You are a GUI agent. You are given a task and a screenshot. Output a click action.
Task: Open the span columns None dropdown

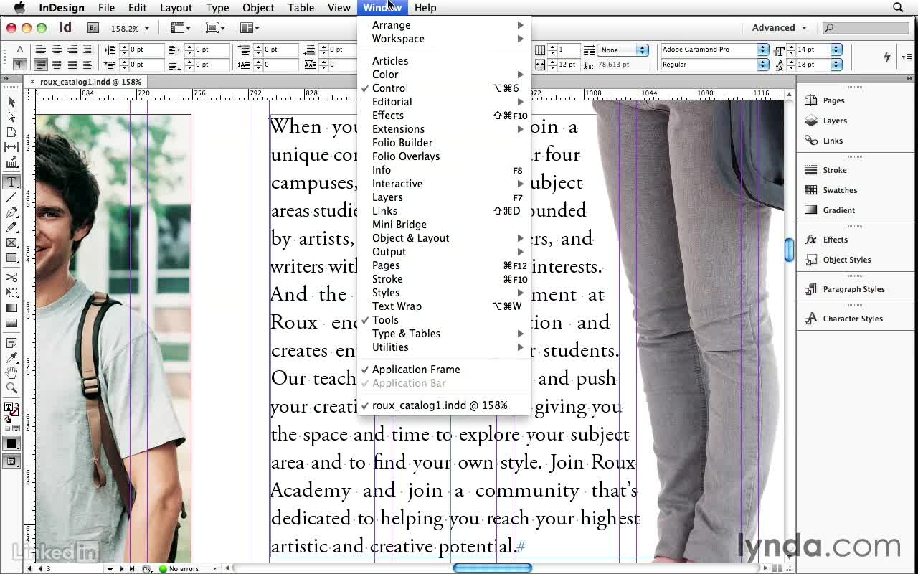[x=623, y=50]
